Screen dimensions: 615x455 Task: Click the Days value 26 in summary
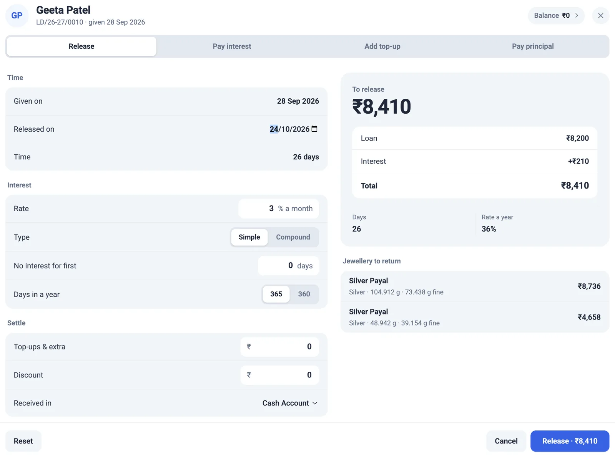click(357, 229)
